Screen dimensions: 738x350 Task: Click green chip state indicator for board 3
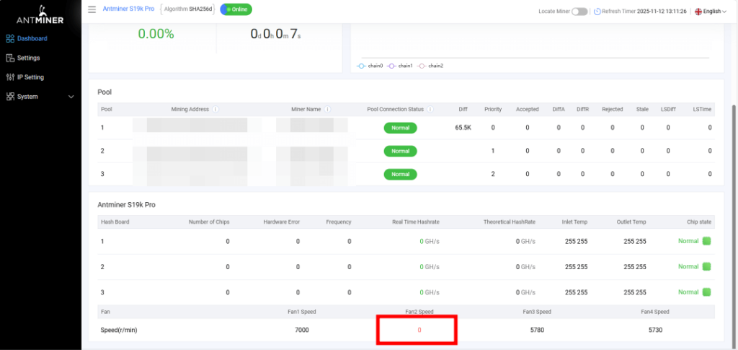click(707, 292)
